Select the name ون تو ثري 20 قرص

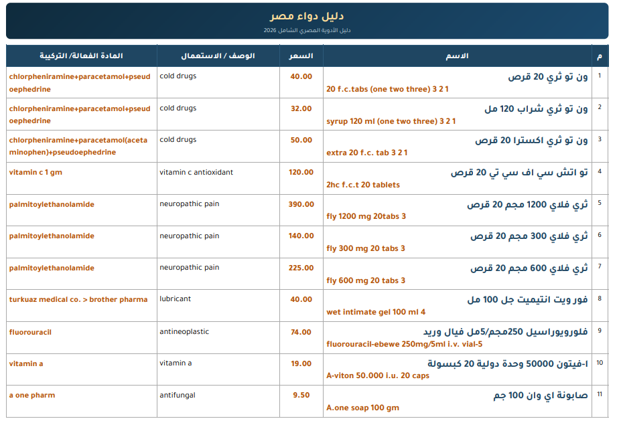548,77
